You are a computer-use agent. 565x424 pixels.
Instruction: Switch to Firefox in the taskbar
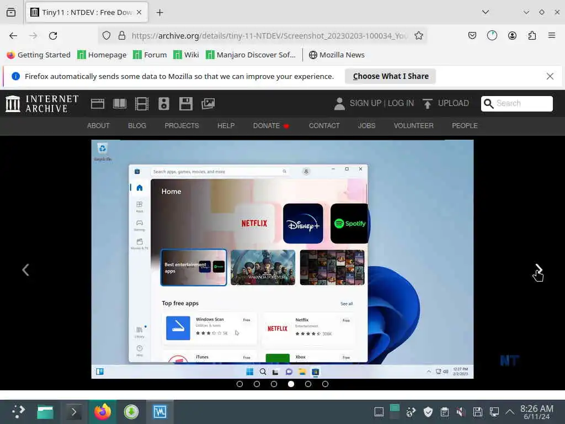103,412
